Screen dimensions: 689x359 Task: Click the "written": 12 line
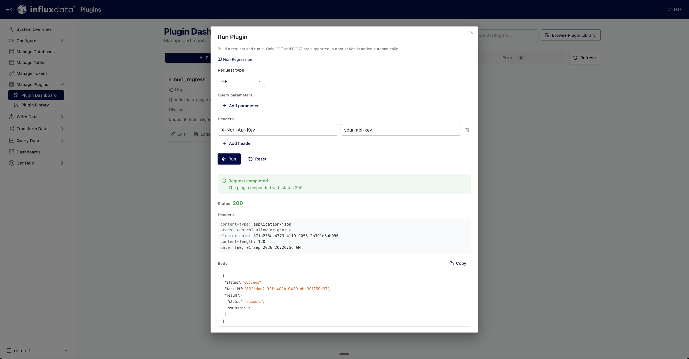point(239,308)
